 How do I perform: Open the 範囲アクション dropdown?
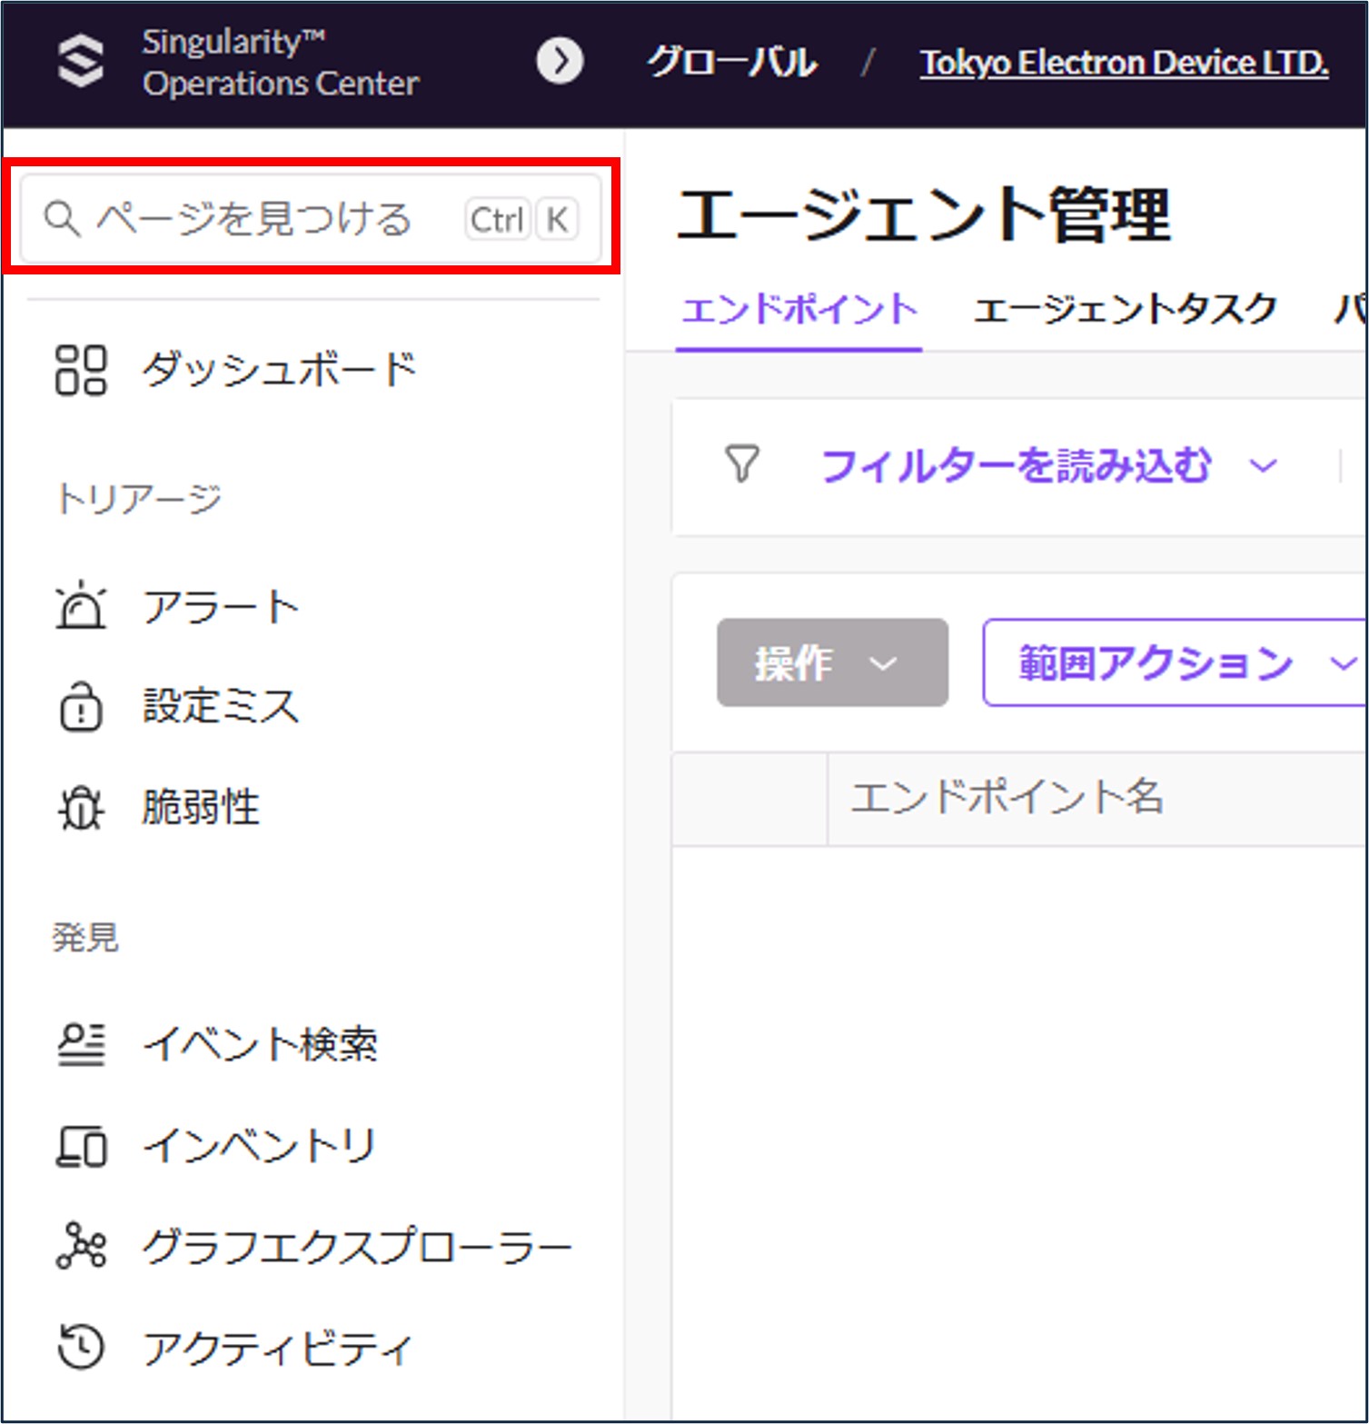pos(1172,662)
